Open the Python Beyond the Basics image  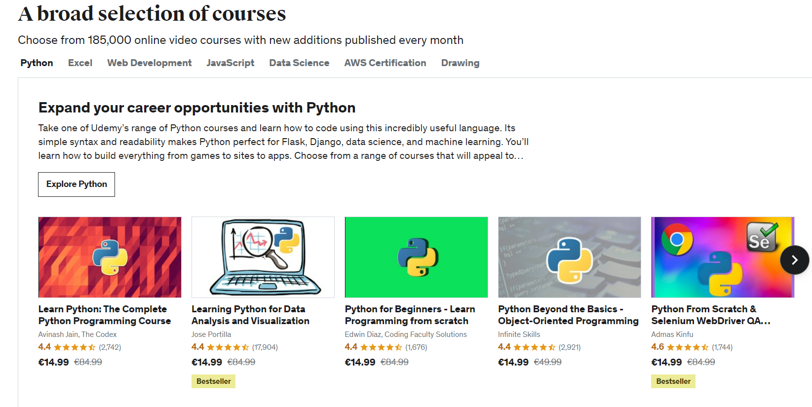(569, 257)
